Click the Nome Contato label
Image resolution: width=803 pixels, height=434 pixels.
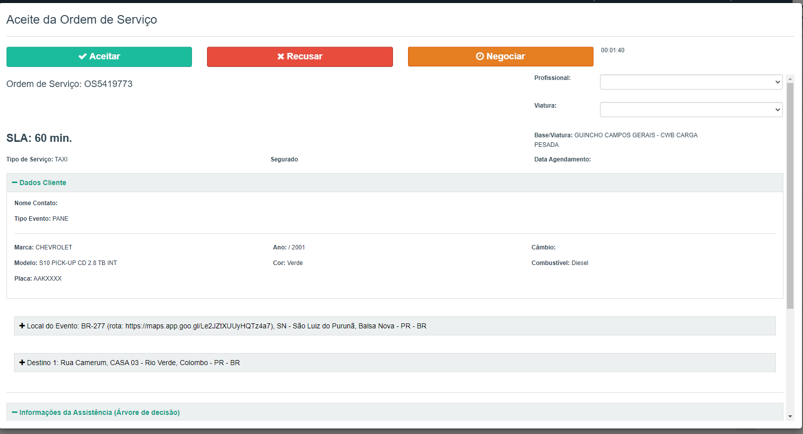click(x=36, y=203)
